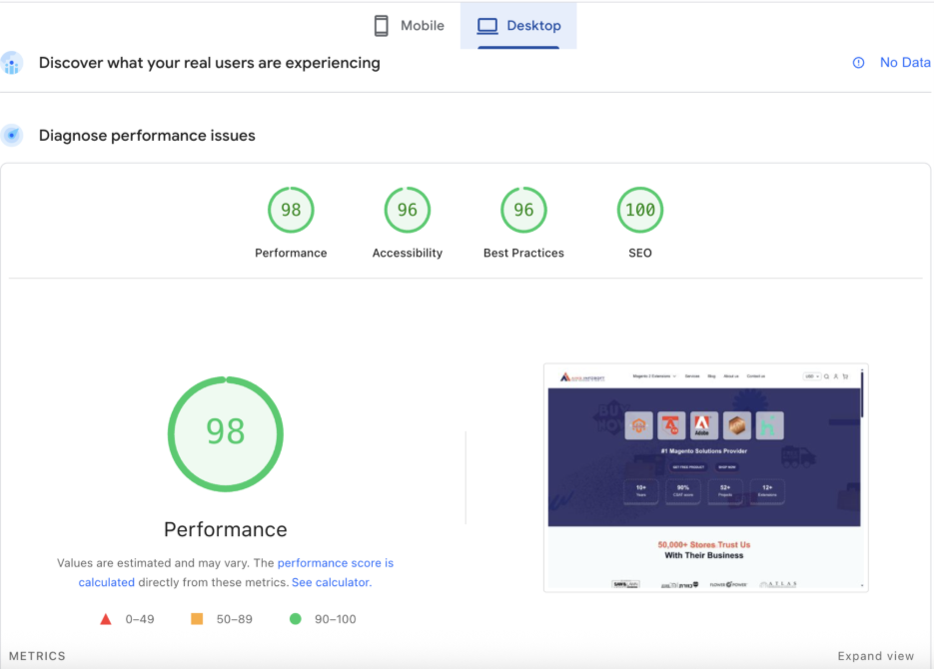Click the mobile phone icon
Screen dimensions: 934x669
click(381, 26)
